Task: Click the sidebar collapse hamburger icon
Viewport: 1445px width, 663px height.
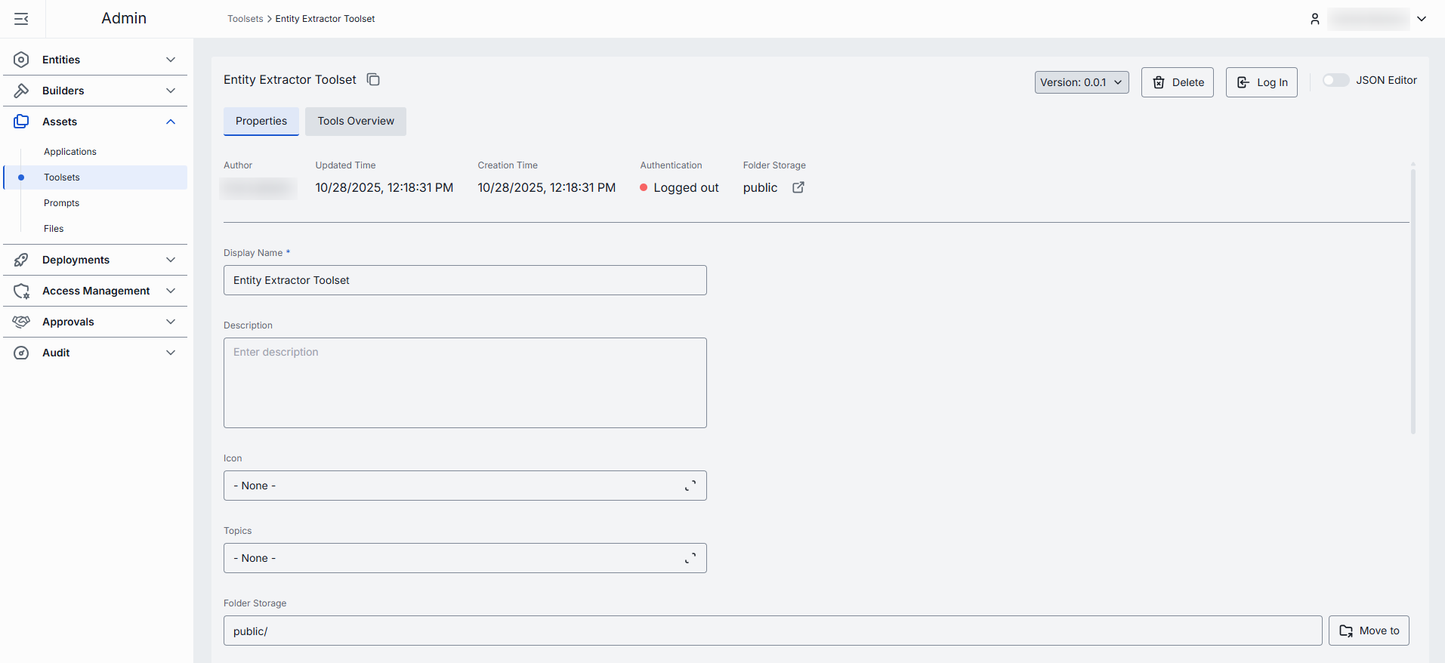Action: coord(21,19)
